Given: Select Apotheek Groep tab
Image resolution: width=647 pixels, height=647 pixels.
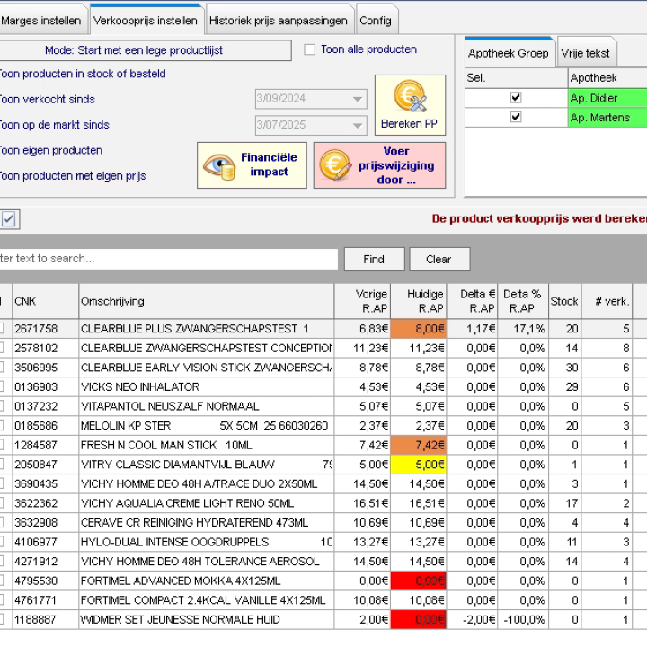Looking at the screenshot, I should [509, 53].
